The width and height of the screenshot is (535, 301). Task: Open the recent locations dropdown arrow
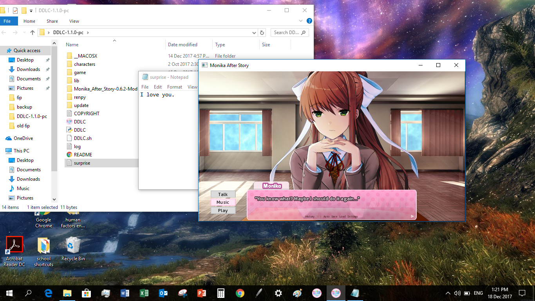point(24,33)
